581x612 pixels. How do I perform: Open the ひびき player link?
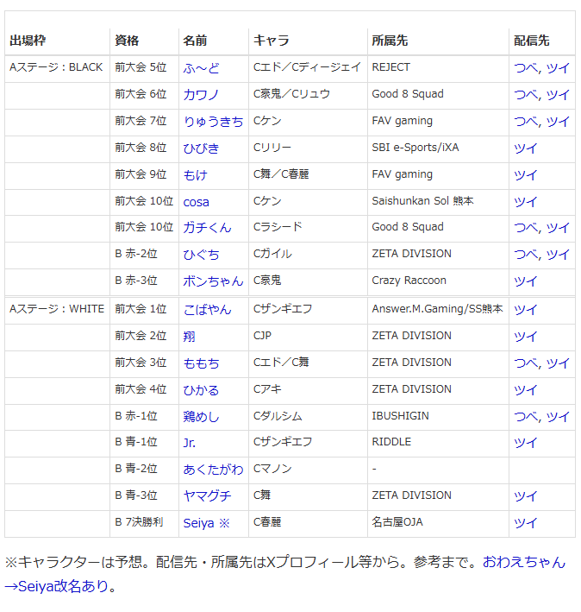coord(201,148)
